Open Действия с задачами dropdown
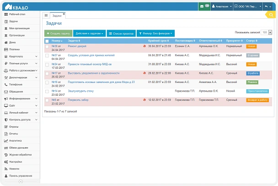The image size is (278, 186). 89,33
